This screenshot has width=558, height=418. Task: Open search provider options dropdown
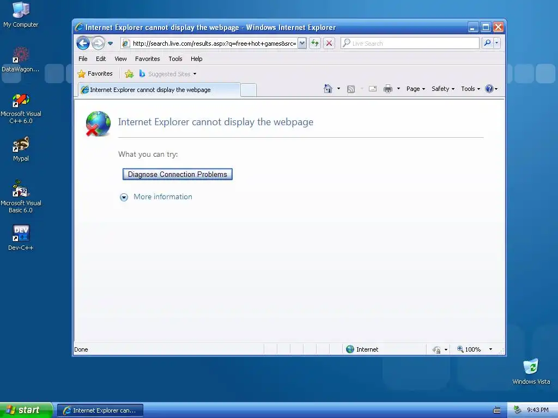click(x=497, y=44)
